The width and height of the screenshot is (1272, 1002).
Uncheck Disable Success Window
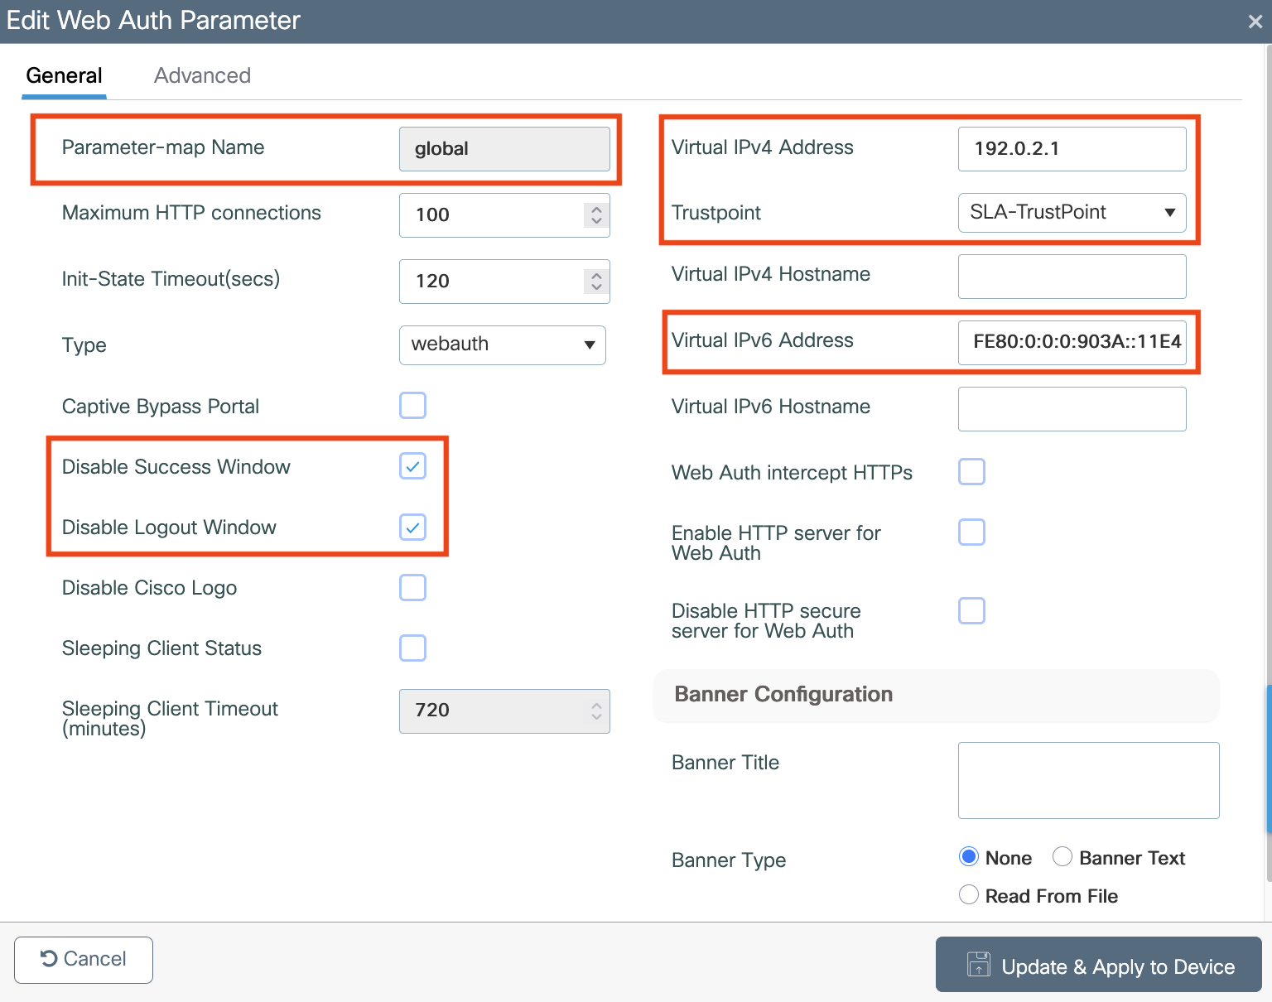pos(412,466)
